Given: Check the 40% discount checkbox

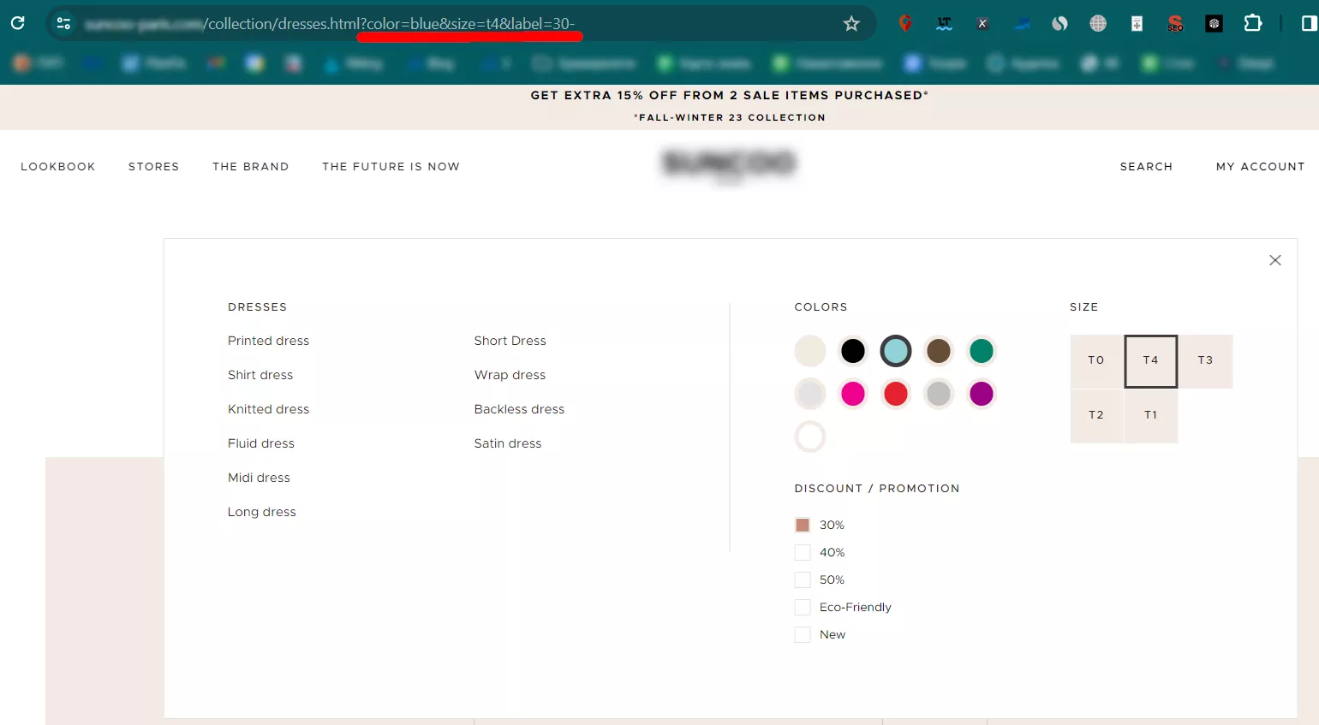Looking at the screenshot, I should point(803,552).
